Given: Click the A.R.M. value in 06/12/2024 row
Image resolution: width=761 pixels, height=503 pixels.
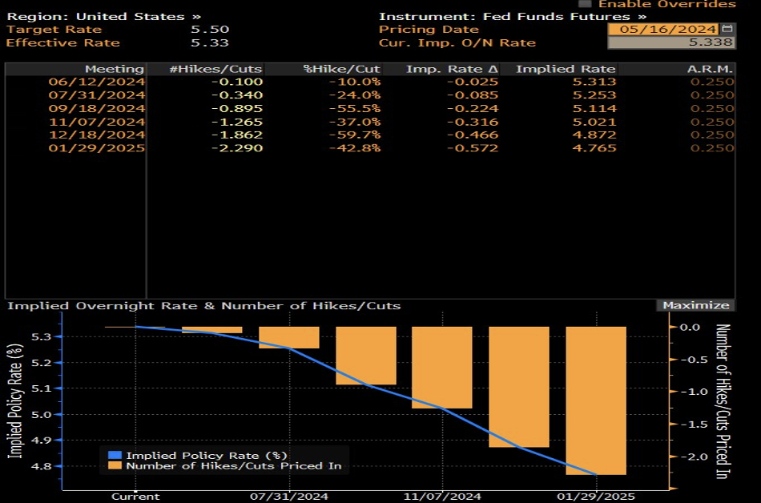Looking at the screenshot, I should pyautogui.click(x=712, y=82).
